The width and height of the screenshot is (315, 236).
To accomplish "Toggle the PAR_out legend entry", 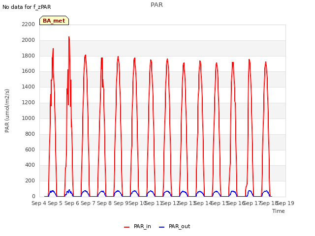I will [x=174, y=226].
